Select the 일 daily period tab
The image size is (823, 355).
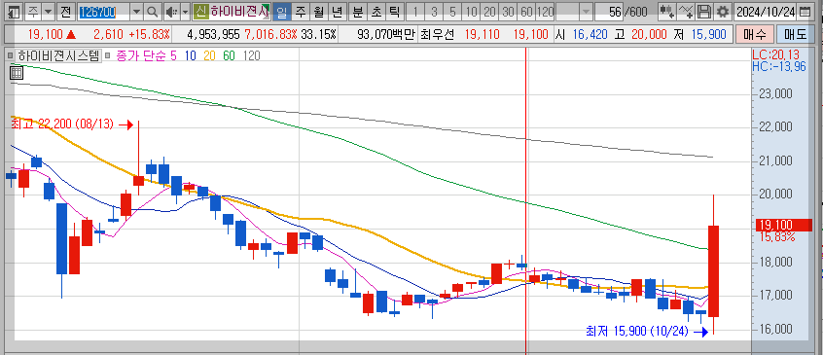[x=282, y=11]
